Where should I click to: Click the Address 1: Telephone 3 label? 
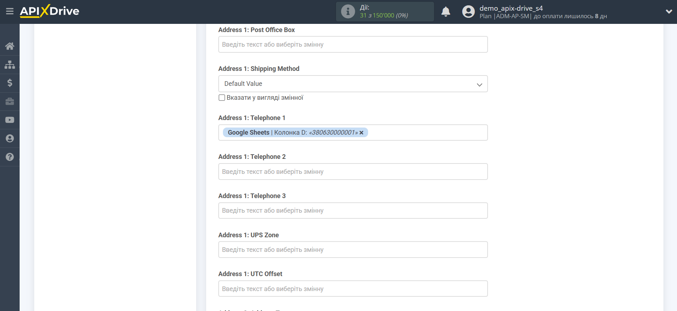pos(252,196)
